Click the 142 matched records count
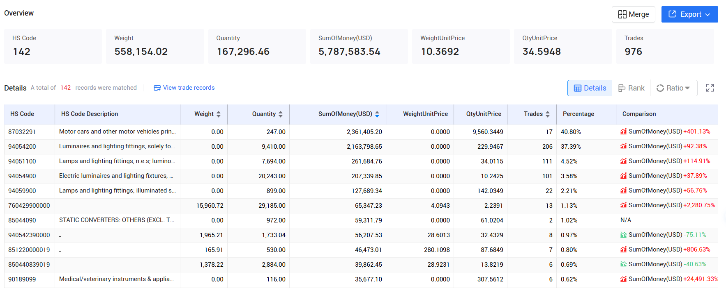Image resolution: width=726 pixels, height=288 pixels. 65,88
